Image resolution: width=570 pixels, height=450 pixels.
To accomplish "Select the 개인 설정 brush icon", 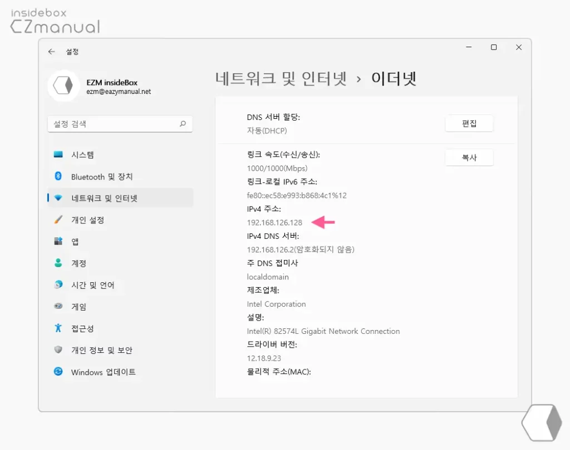I will click(x=57, y=219).
